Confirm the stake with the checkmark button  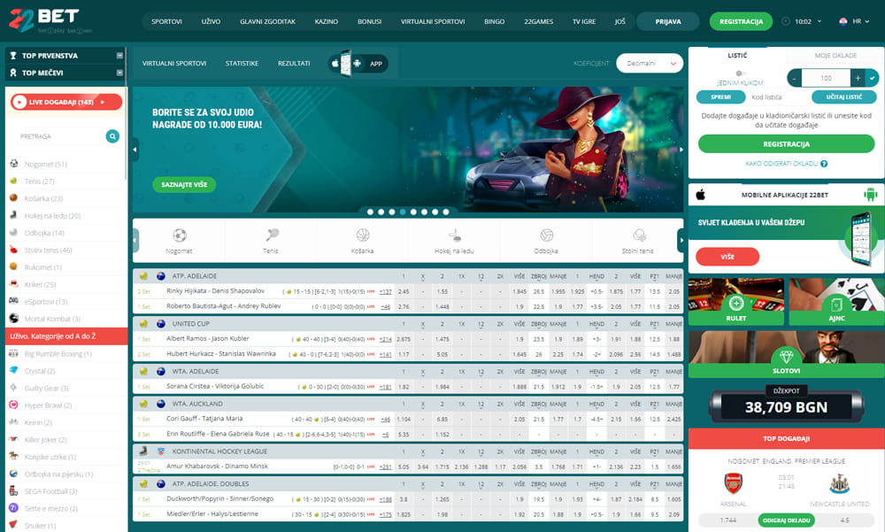coord(873,78)
